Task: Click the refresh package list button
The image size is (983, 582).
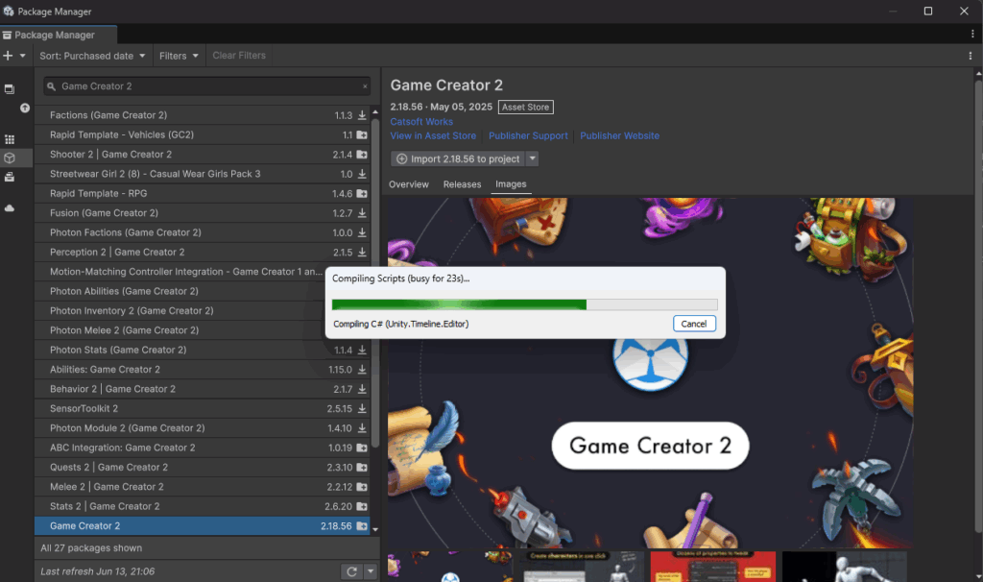Action: pyautogui.click(x=351, y=571)
